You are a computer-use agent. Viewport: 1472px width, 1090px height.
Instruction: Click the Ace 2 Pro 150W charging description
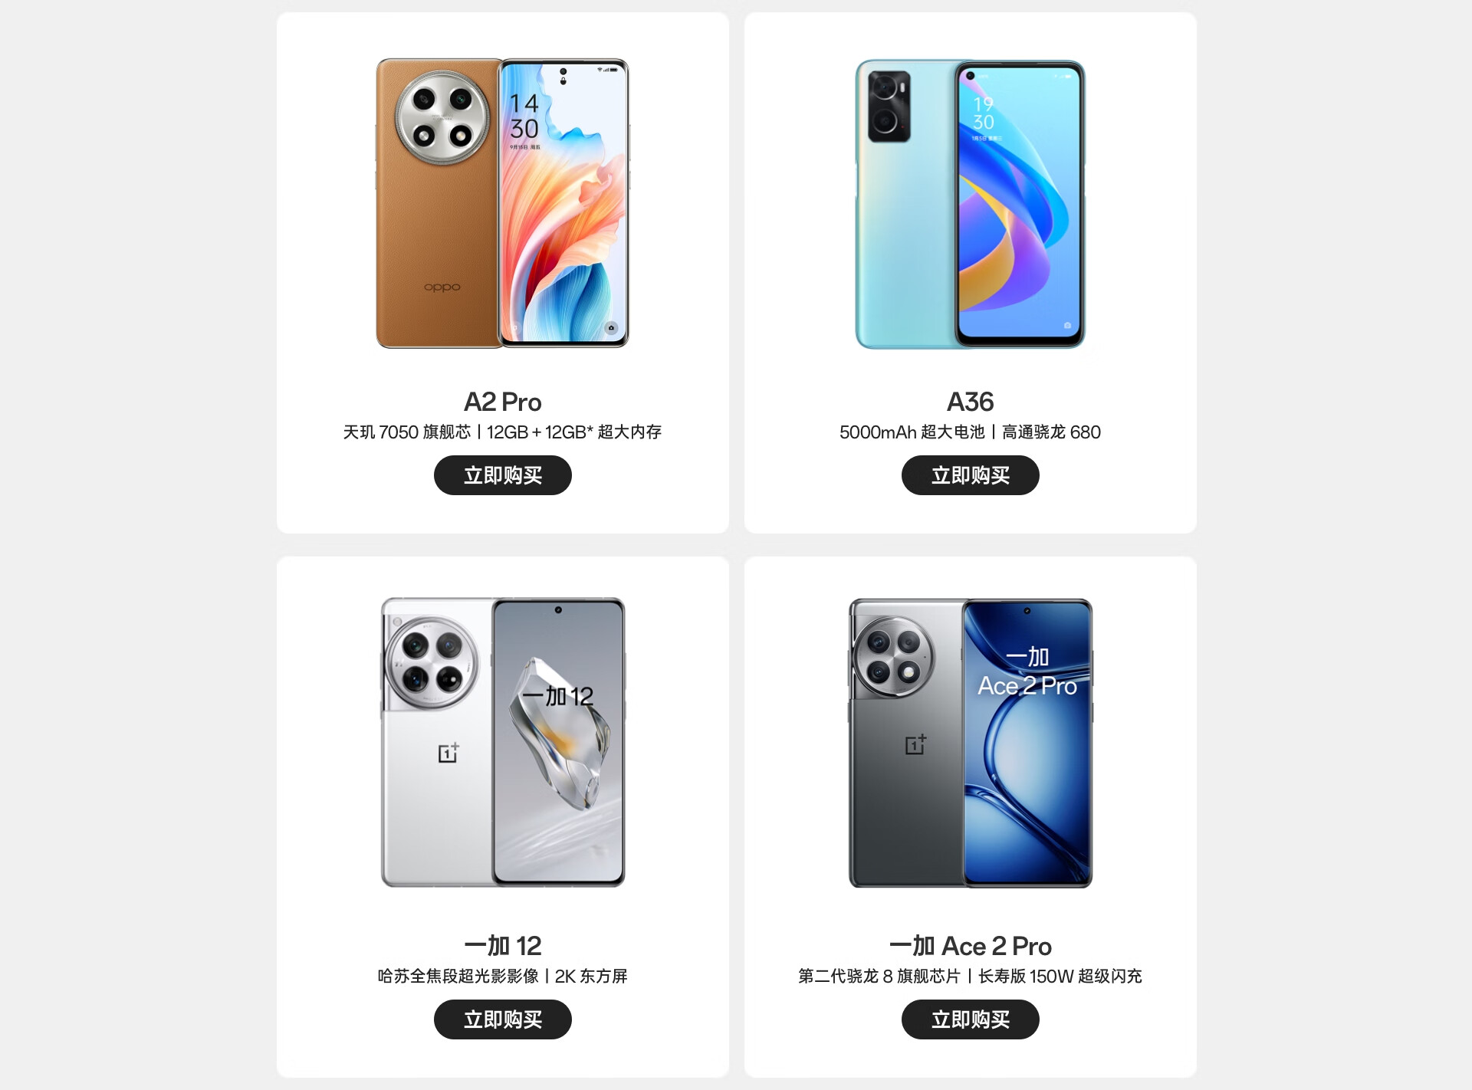(x=970, y=977)
